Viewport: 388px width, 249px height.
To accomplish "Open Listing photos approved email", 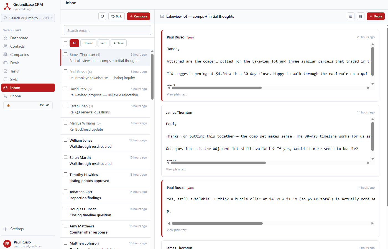I will click(x=105, y=178).
